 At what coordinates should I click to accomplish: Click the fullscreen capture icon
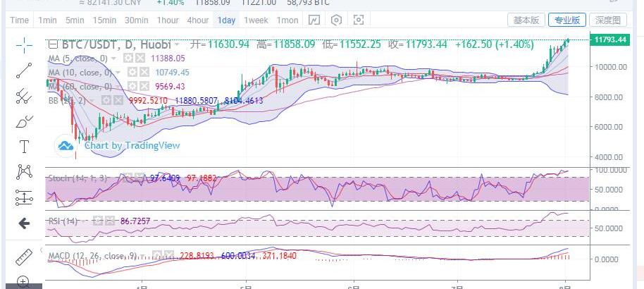[x=359, y=20]
